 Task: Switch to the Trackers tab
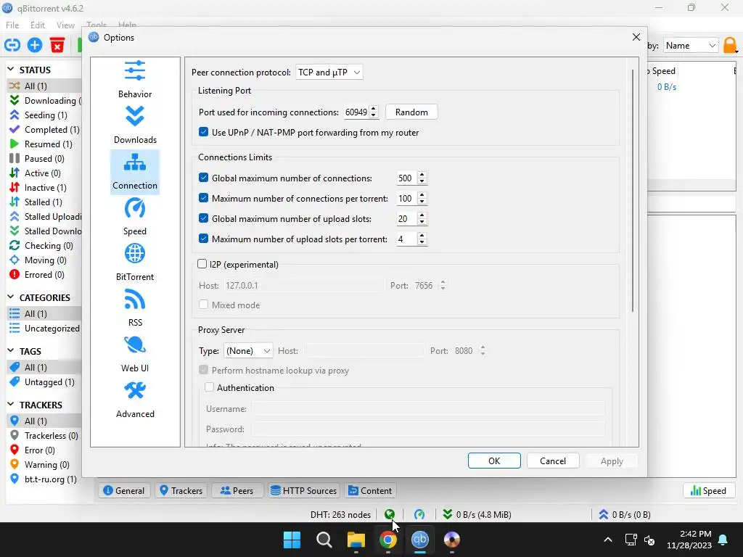(x=181, y=491)
